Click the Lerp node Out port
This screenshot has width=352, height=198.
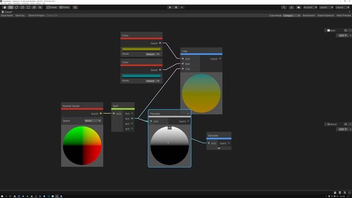220,59
